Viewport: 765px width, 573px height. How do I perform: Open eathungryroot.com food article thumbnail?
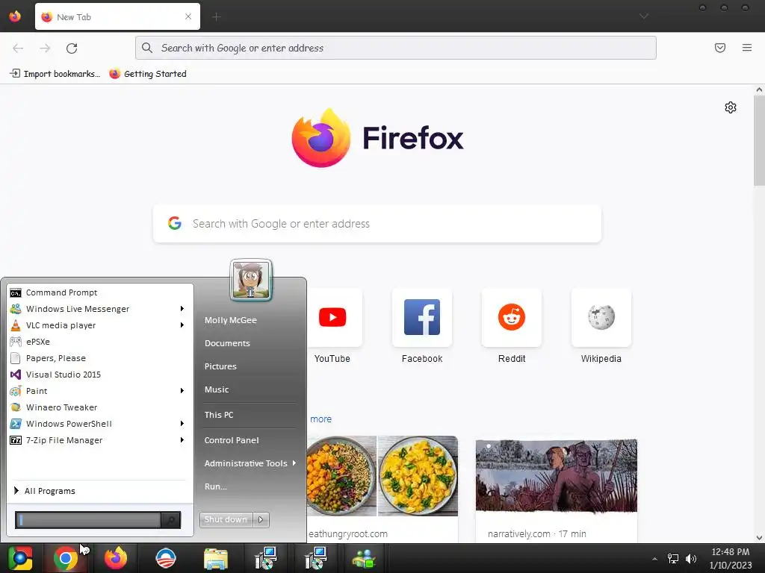click(x=382, y=476)
